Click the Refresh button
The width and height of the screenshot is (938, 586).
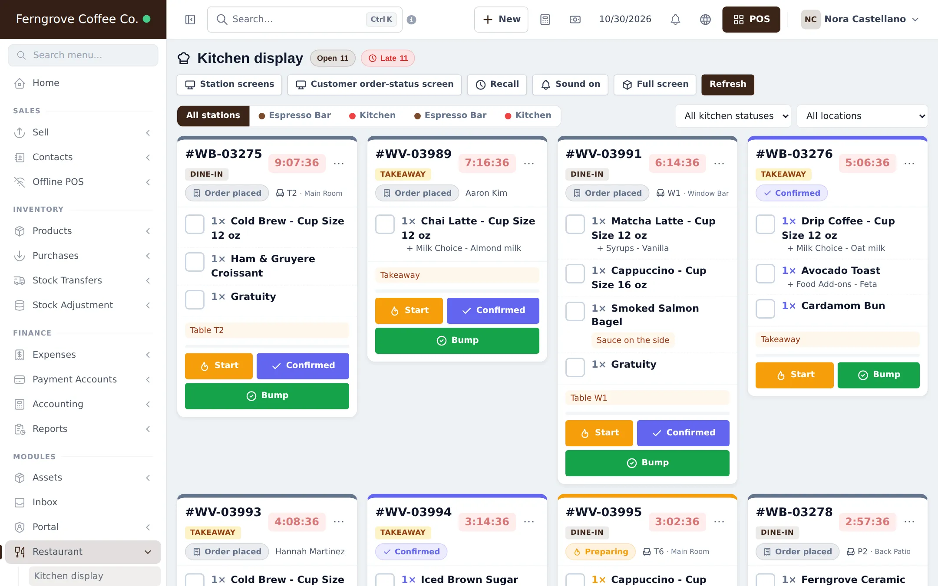728,84
